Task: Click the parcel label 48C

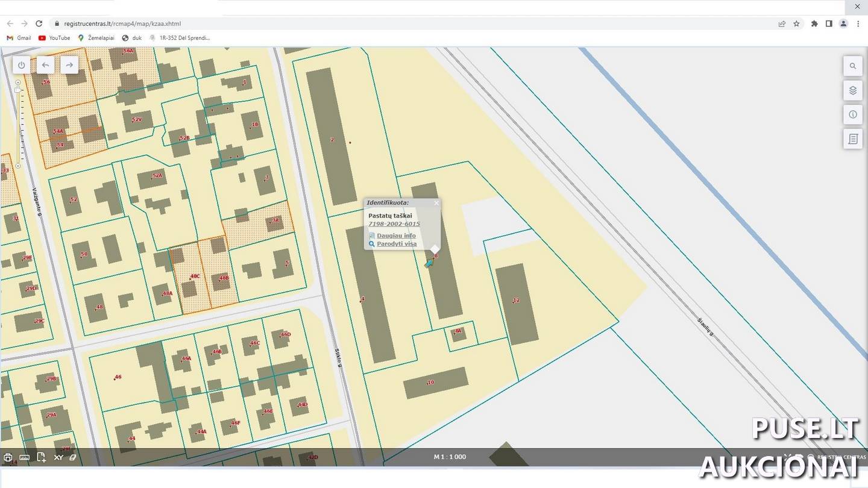Action: click(x=195, y=277)
